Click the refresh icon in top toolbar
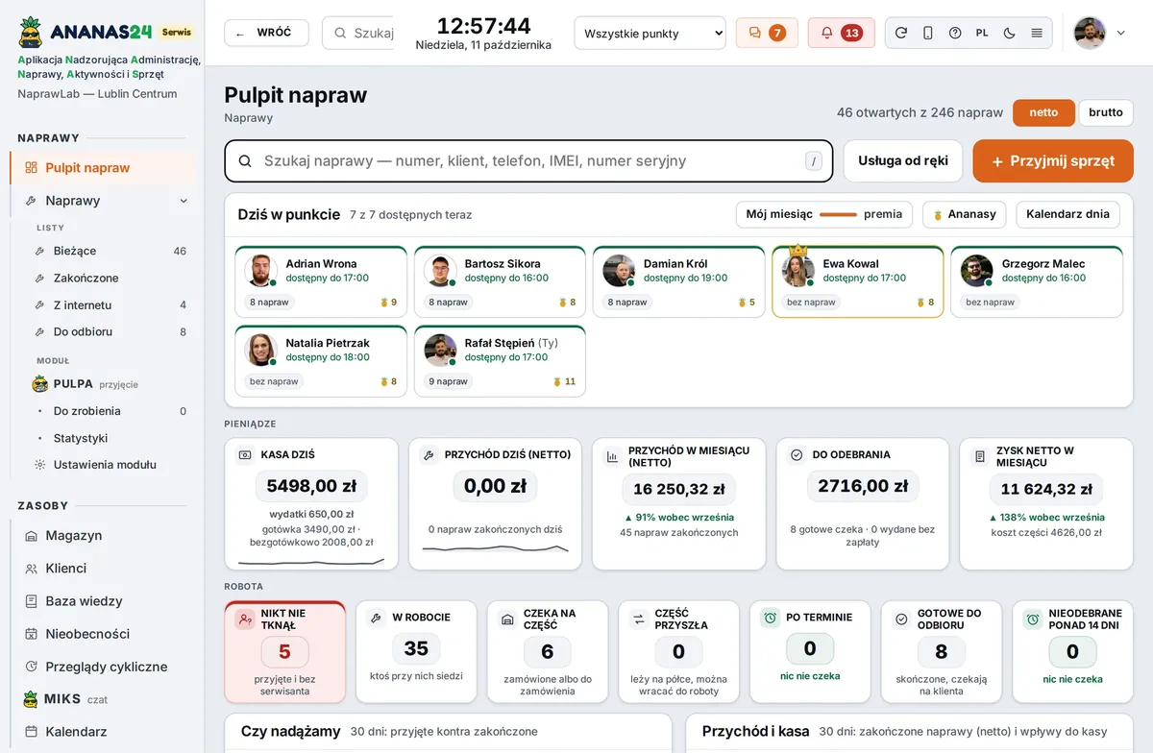 point(900,33)
